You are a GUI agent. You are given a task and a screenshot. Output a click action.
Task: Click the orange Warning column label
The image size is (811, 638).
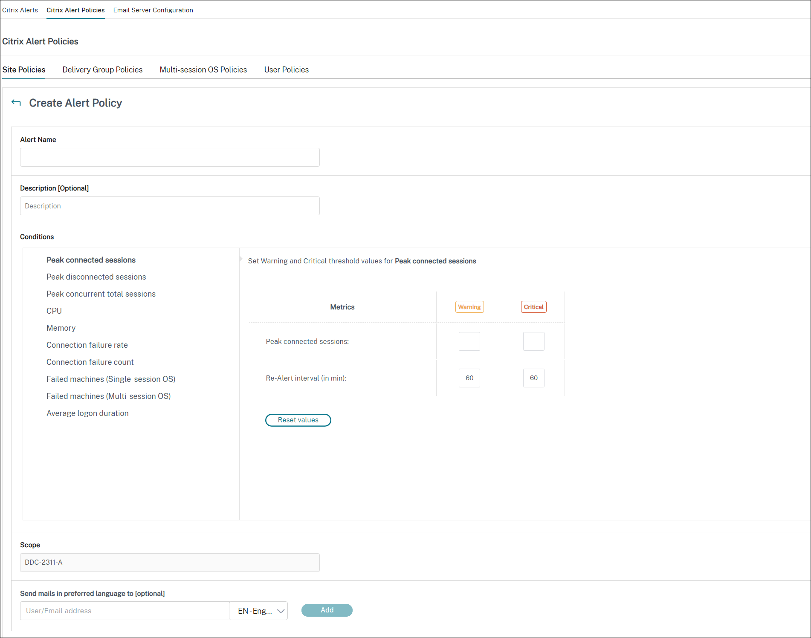coord(469,307)
